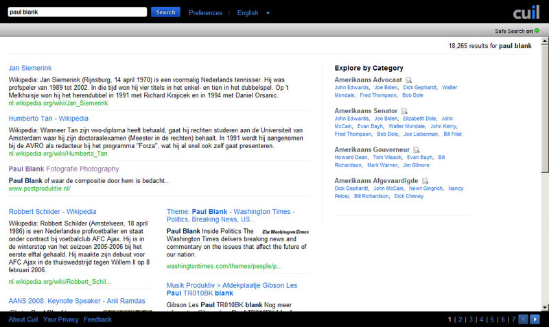Select Elizabeth Dole under Amerikaans Senator
The image size is (549, 327).
419,119
